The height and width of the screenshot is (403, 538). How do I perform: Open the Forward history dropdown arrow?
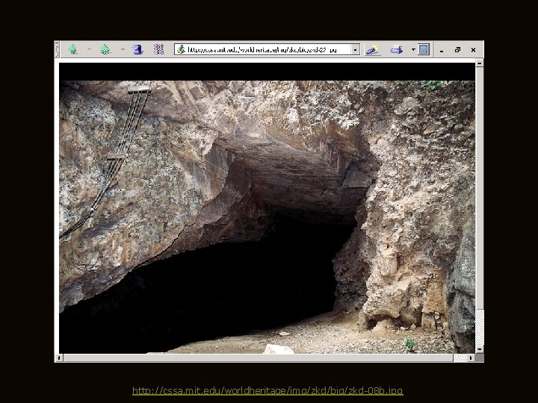[x=123, y=50]
